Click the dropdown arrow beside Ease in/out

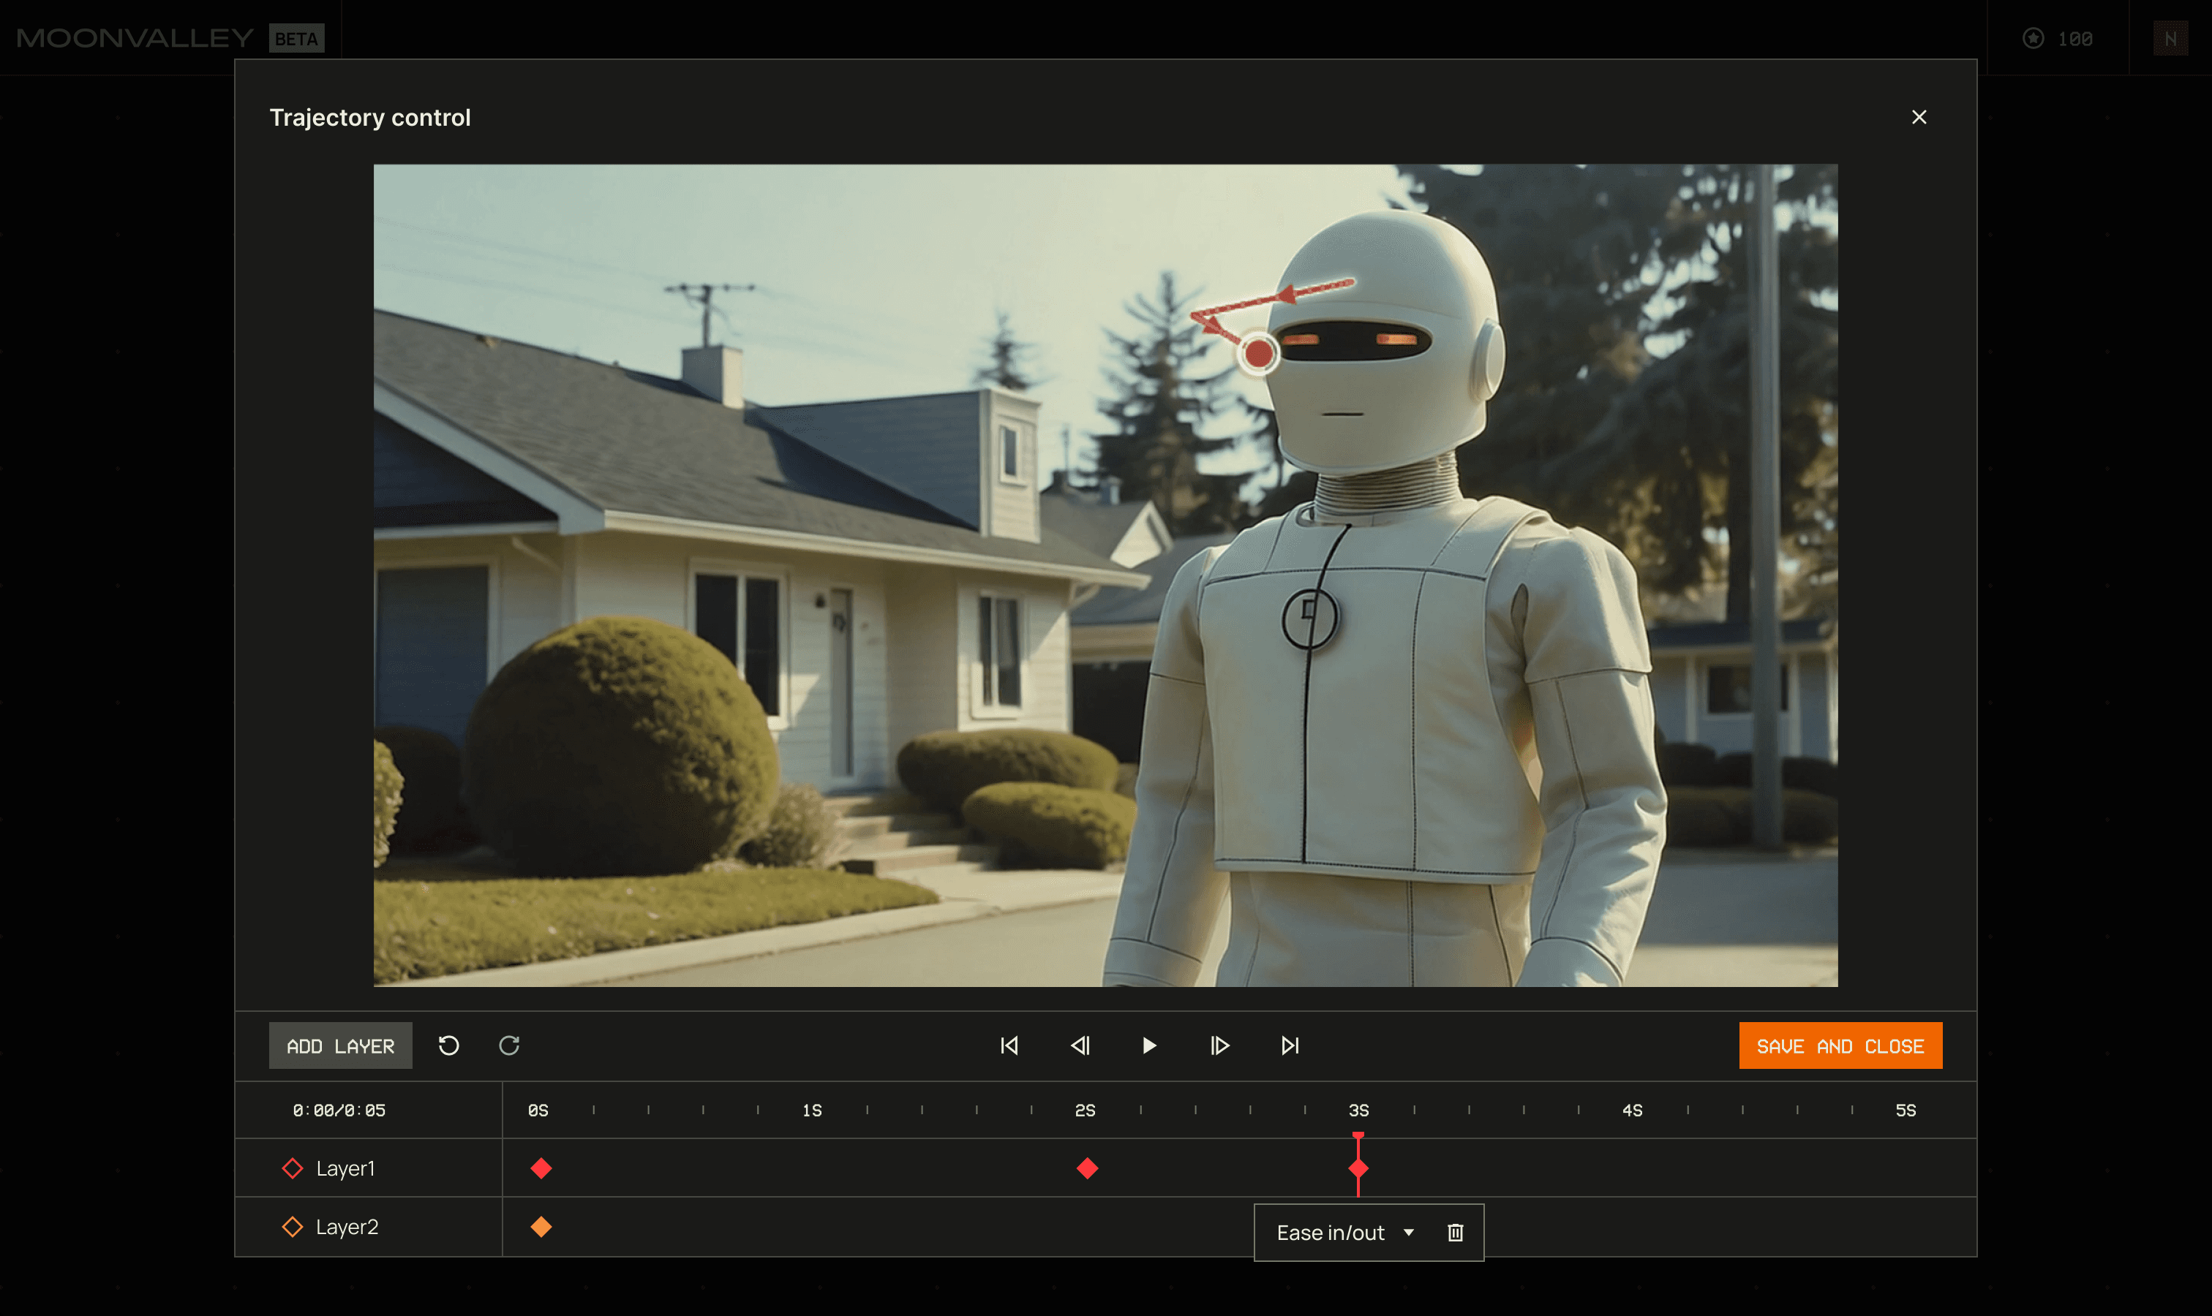(x=1408, y=1233)
